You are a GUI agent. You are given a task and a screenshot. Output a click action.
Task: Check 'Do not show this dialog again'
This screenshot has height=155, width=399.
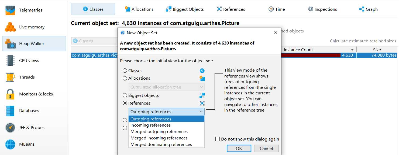tap(218, 139)
